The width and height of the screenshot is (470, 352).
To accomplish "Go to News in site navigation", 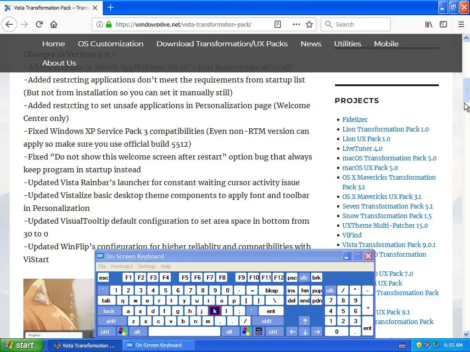I will coord(311,44).
